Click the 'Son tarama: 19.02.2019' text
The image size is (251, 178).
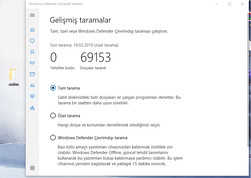point(72,45)
